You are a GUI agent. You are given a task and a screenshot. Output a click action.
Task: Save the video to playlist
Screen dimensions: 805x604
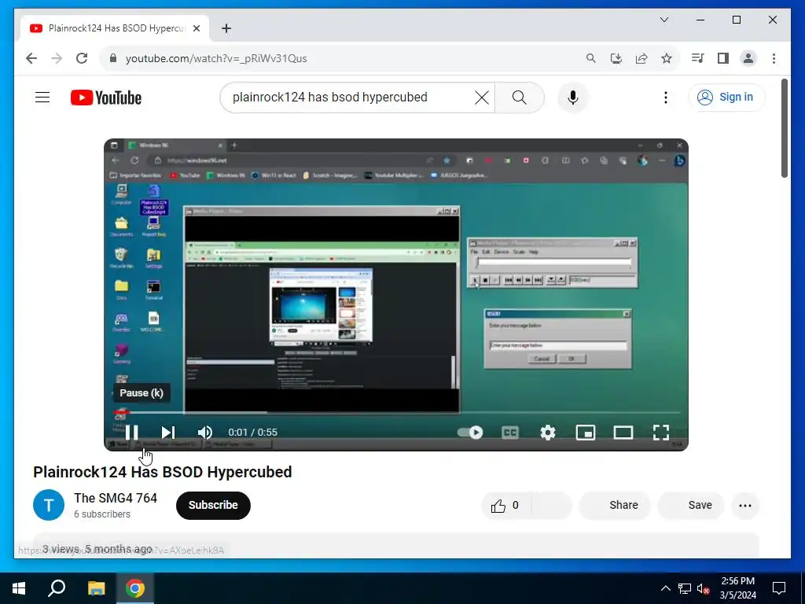tap(691, 506)
